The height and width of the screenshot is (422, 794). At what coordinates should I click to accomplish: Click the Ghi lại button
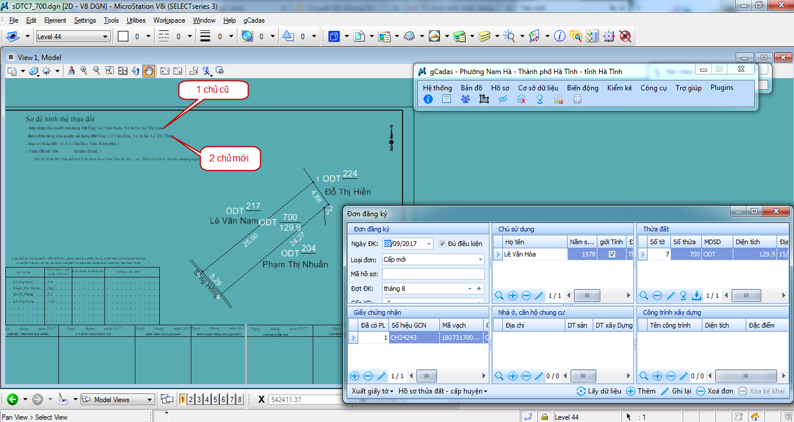(x=676, y=391)
